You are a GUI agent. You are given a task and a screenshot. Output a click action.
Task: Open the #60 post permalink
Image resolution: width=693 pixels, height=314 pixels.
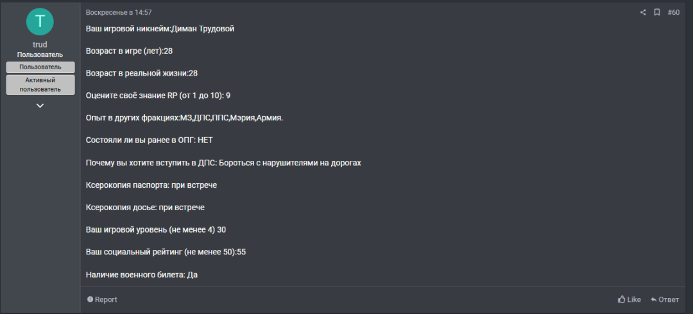pos(673,12)
